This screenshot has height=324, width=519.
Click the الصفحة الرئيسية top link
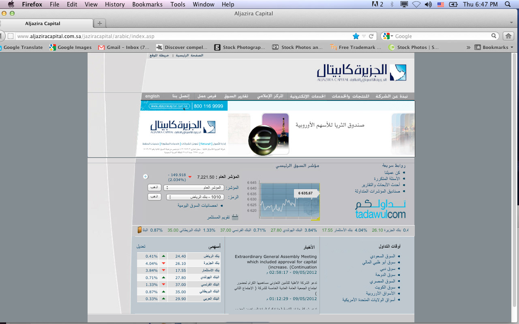[189, 55]
